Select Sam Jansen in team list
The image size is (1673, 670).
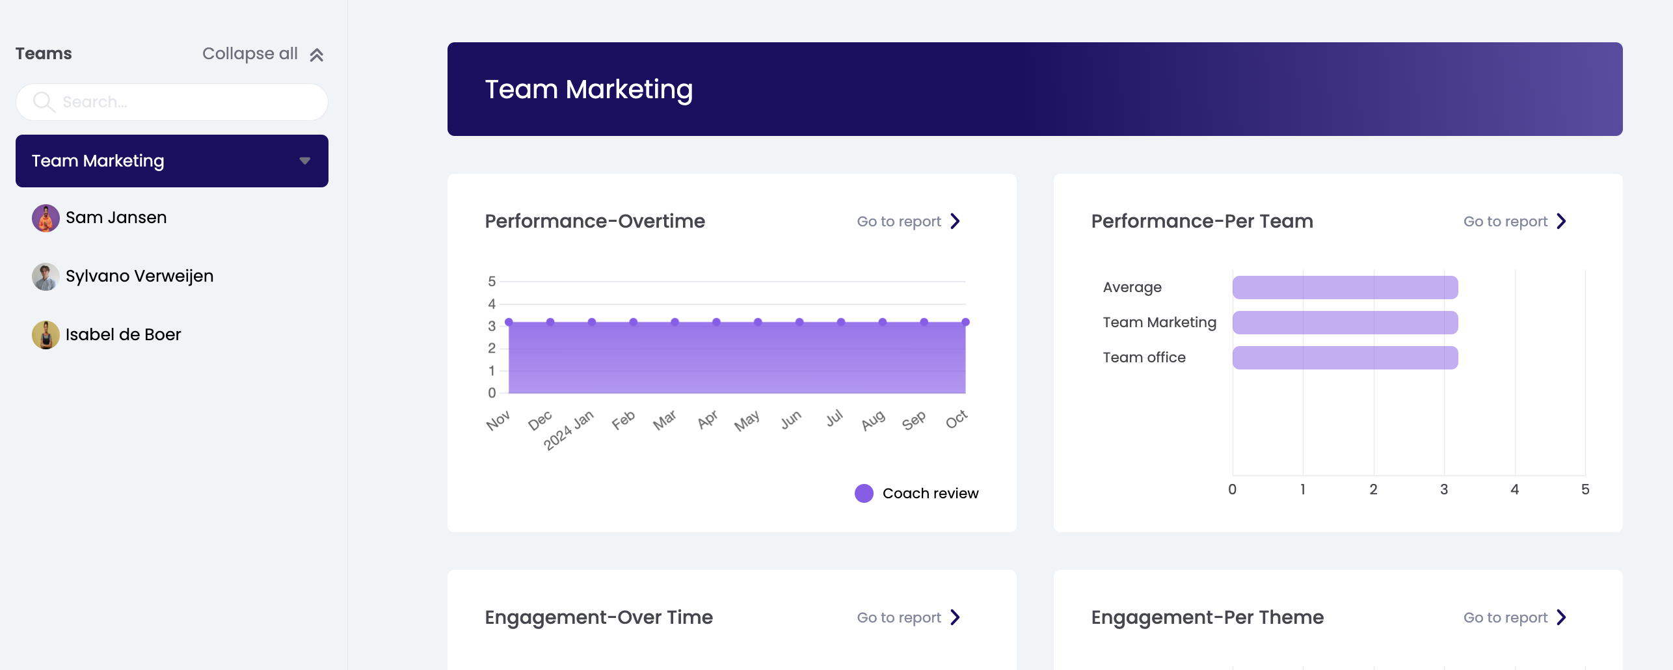click(x=116, y=218)
